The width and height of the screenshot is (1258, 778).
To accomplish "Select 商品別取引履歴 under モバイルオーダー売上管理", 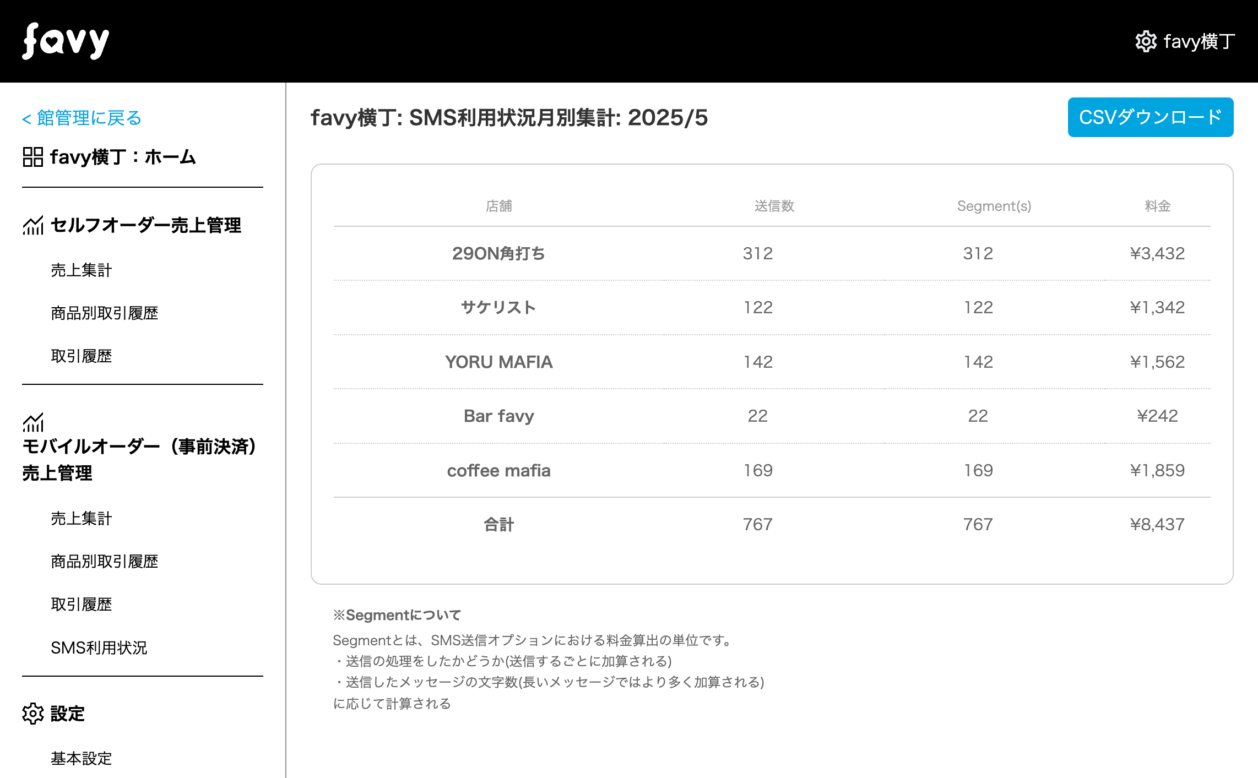I will pos(105,562).
